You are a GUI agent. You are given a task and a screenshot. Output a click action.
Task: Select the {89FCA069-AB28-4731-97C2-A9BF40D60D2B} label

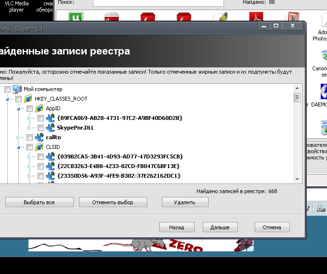120,118
